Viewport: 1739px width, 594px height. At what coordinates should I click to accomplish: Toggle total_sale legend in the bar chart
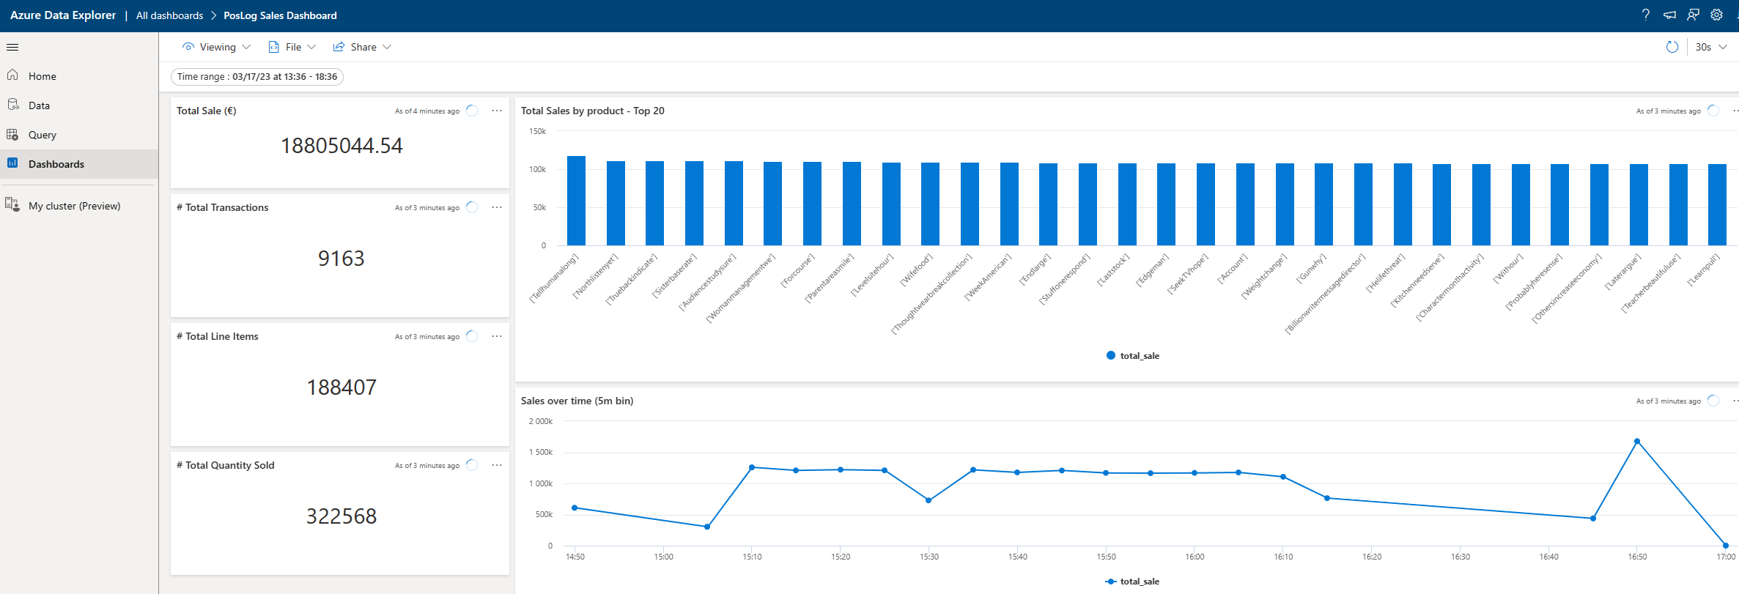[1133, 356]
